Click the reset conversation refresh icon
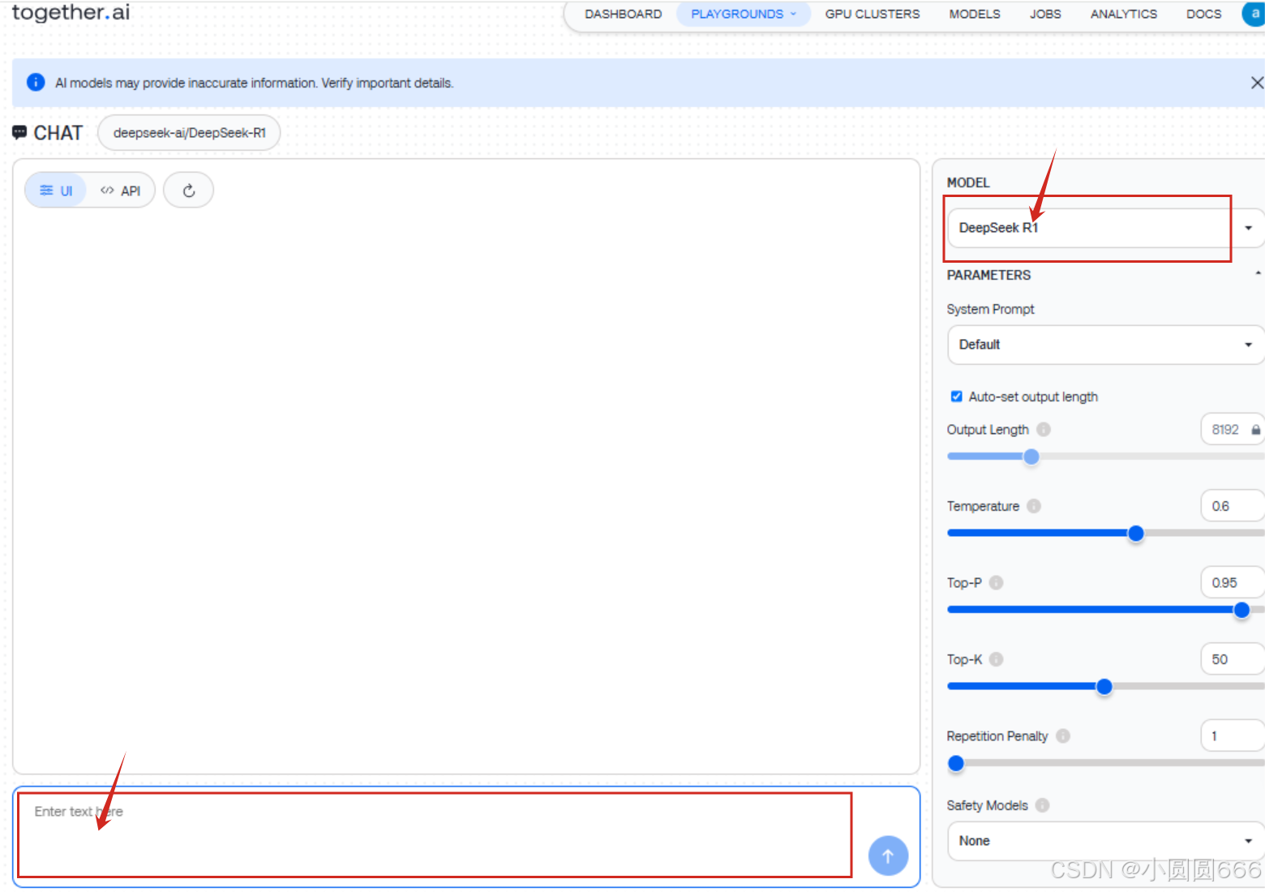Viewport: 1265px width, 892px height. click(x=188, y=191)
